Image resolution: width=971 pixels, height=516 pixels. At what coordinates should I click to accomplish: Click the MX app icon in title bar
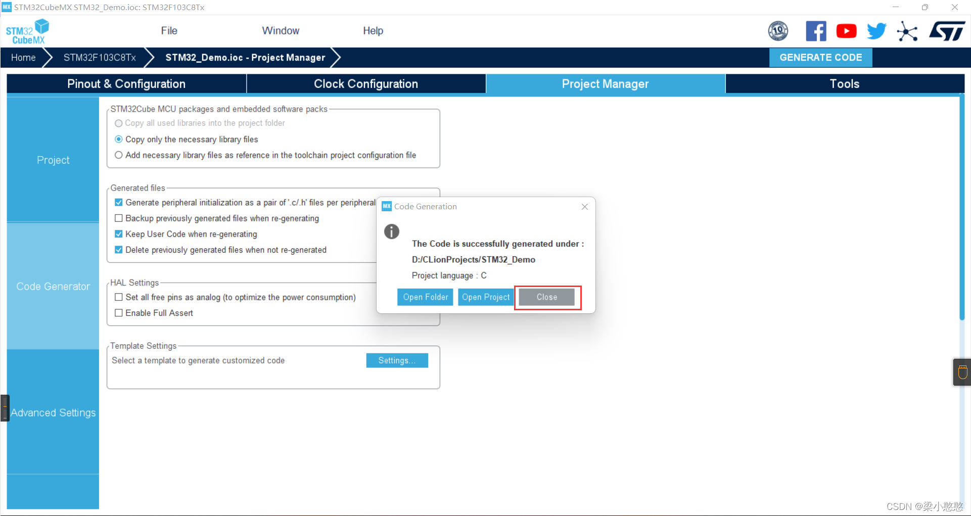coord(7,7)
